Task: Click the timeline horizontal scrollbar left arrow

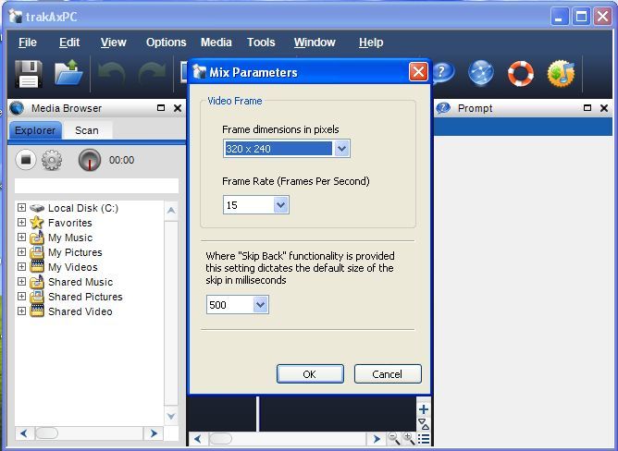Action: coord(198,438)
